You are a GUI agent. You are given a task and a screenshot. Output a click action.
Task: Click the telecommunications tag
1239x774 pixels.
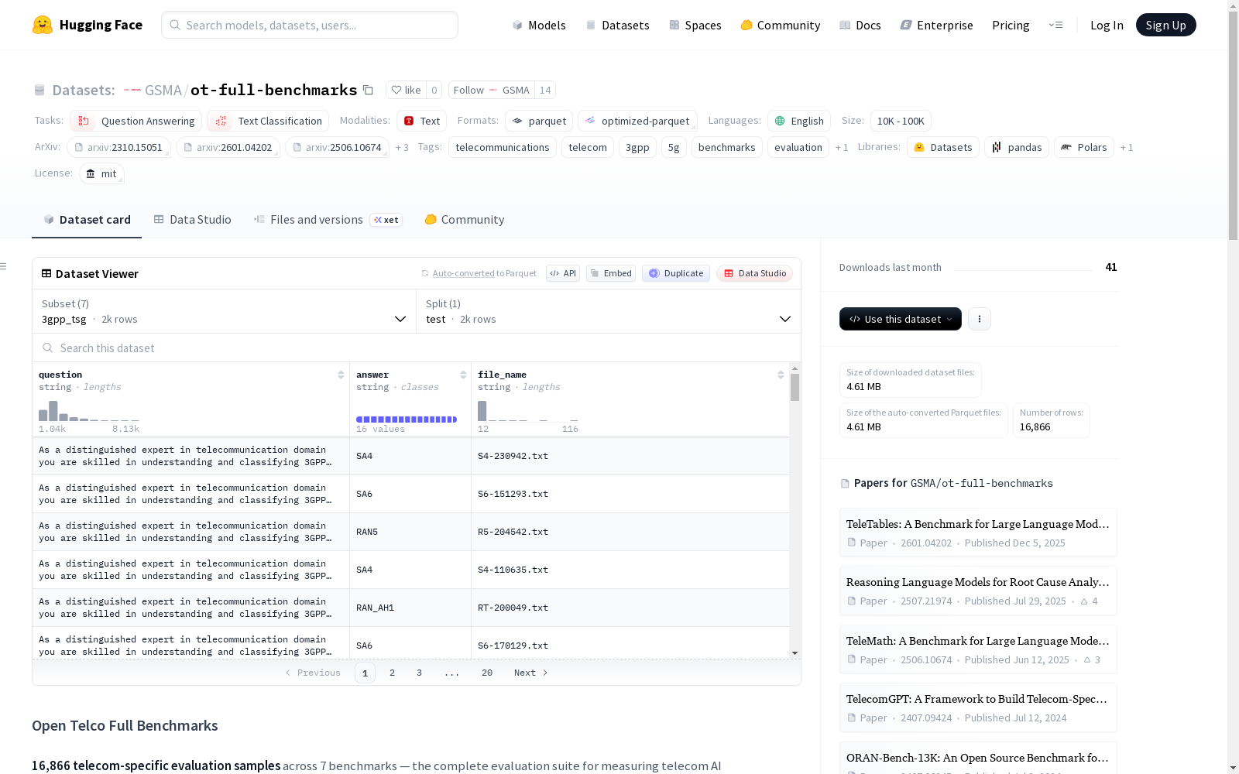tap(503, 147)
